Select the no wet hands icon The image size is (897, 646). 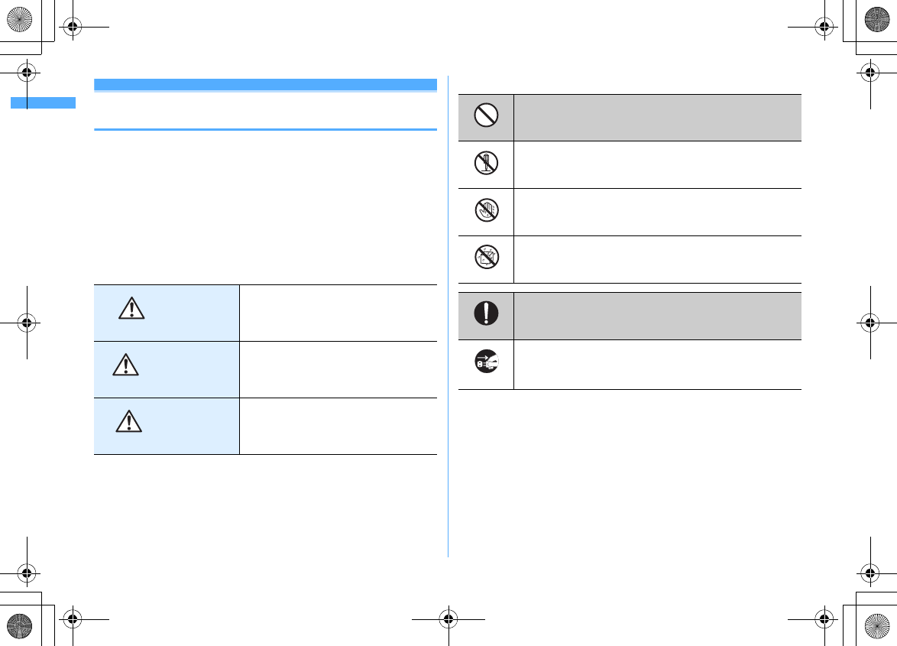pos(486,210)
